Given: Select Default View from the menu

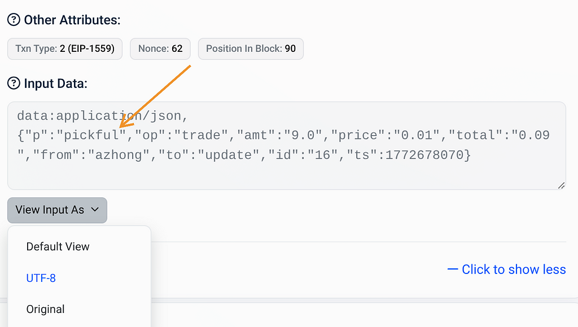Looking at the screenshot, I should click(58, 246).
